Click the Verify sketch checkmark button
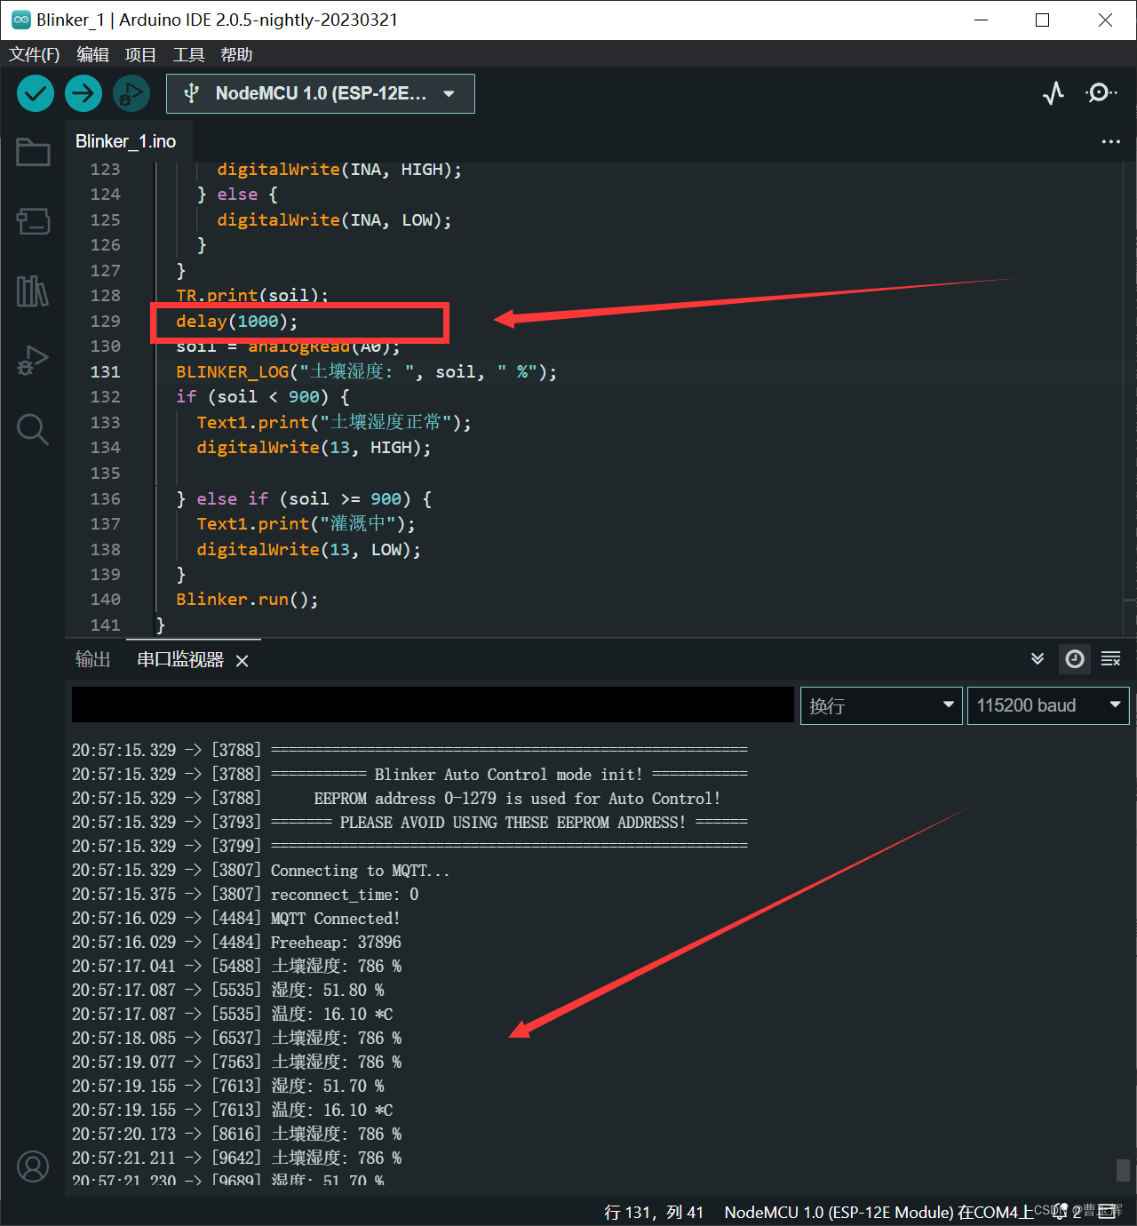This screenshot has width=1137, height=1226. [x=36, y=93]
